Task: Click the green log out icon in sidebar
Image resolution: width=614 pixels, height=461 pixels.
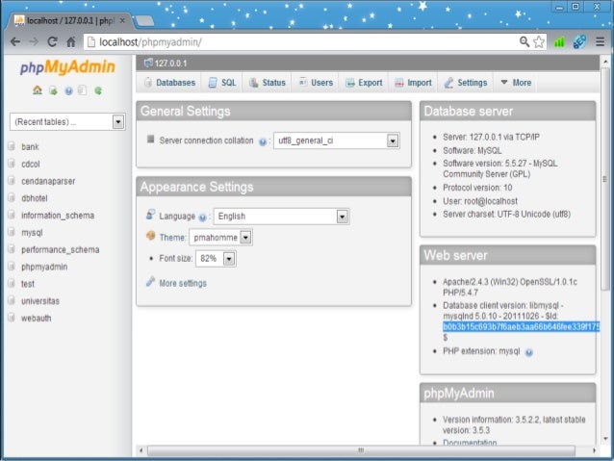Action: tap(53, 90)
